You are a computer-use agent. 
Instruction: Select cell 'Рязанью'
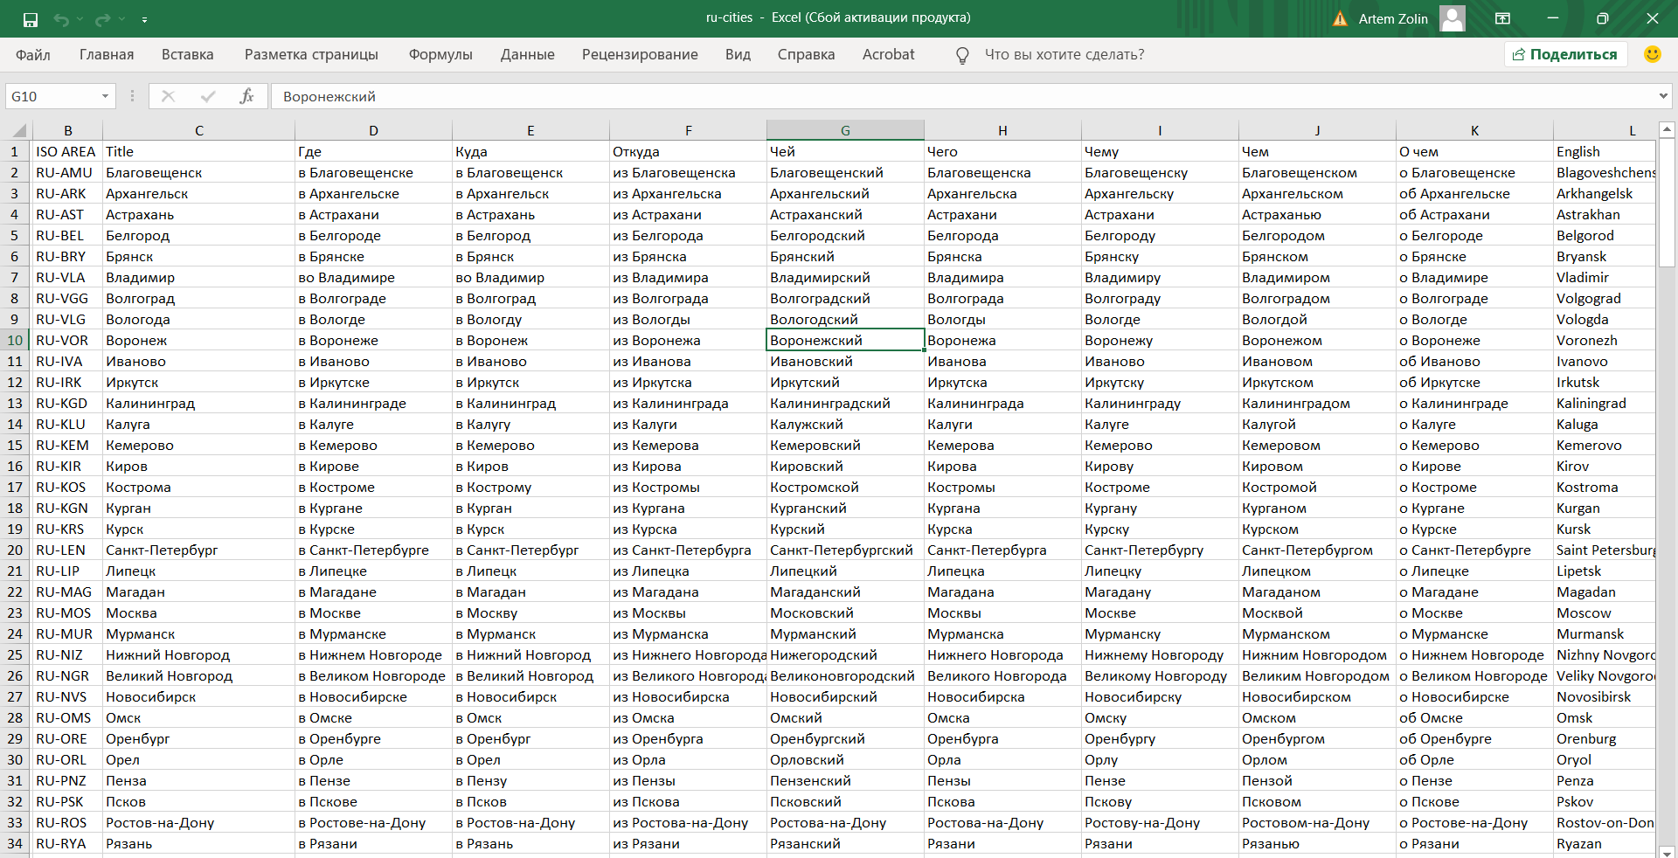coord(1317,843)
